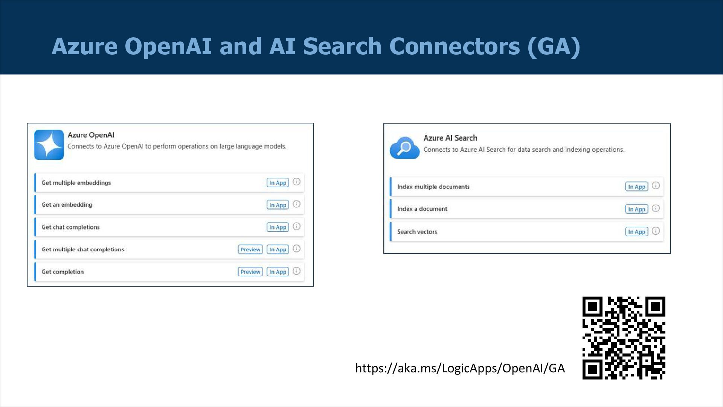723x407 pixels.
Task: Select the Get multiple embeddings action
Action: 76,183
